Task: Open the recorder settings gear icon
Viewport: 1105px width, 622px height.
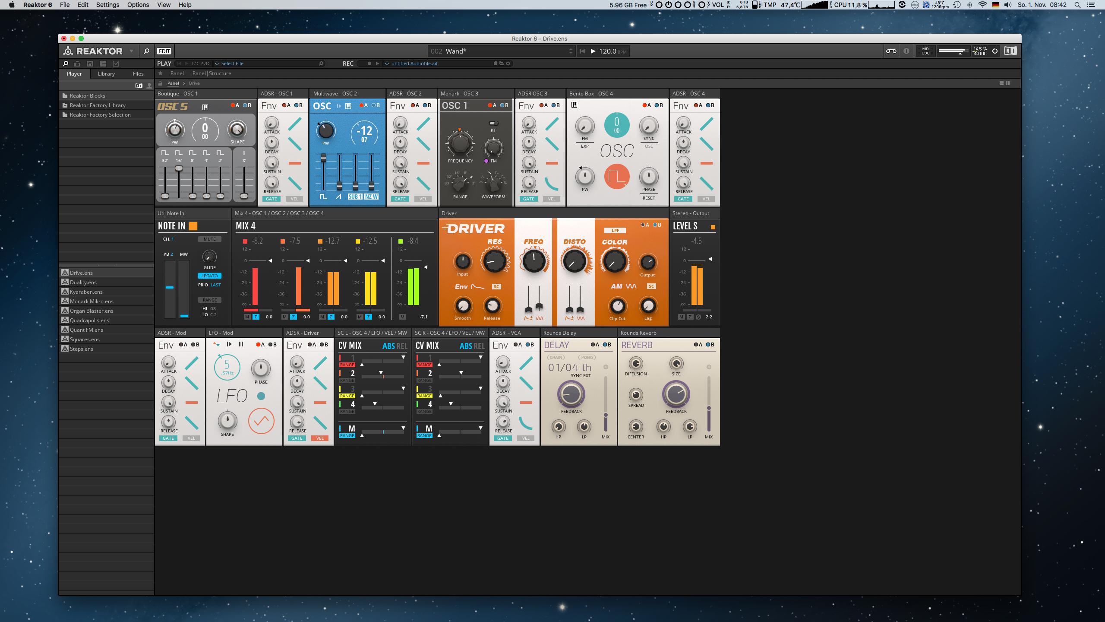Action: click(508, 63)
